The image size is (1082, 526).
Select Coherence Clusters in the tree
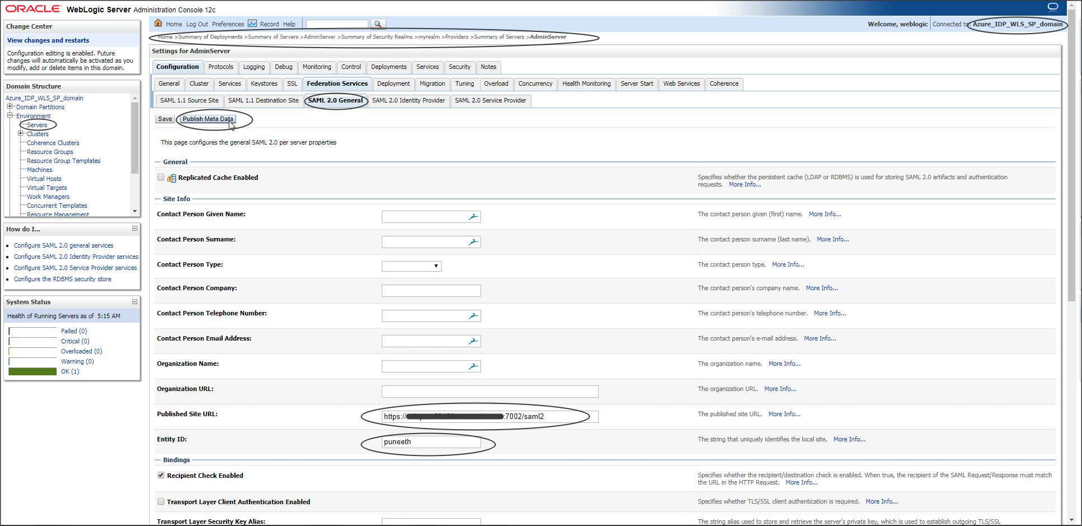pyautogui.click(x=53, y=143)
